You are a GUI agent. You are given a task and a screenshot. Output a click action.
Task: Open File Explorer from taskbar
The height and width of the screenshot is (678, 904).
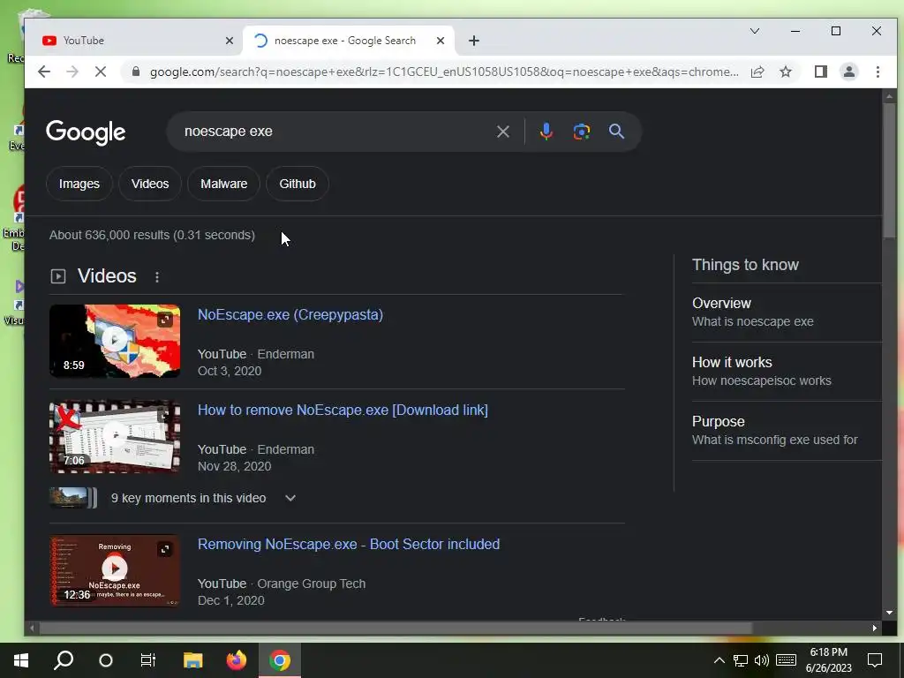click(193, 660)
